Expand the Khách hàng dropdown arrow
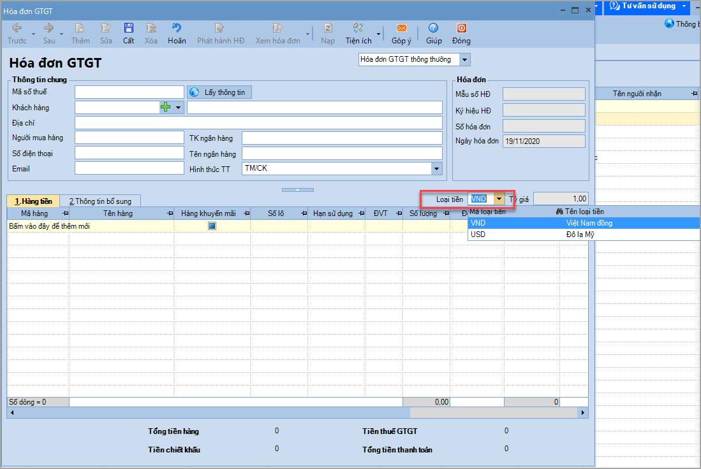 coord(179,107)
